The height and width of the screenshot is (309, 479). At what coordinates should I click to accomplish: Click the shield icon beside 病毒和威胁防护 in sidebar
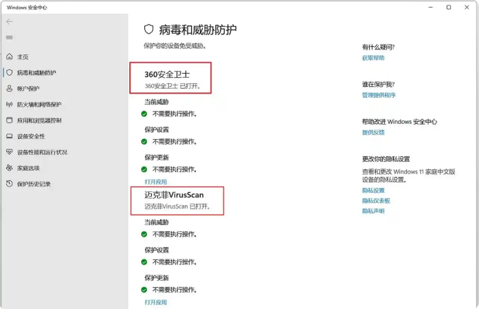pos(10,72)
